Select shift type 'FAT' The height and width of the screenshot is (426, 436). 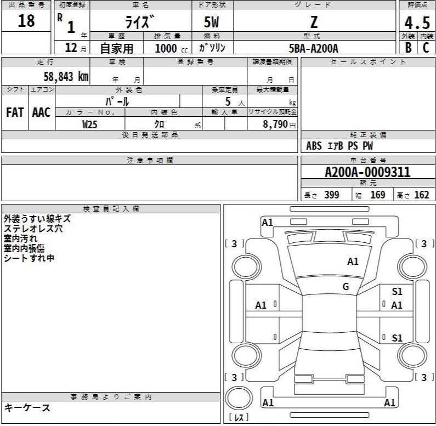pyautogui.click(x=15, y=112)
